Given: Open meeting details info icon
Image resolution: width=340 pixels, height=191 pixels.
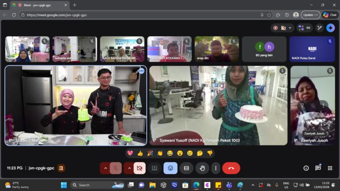Looking at the screenshot, I should (x=306, y=168).
